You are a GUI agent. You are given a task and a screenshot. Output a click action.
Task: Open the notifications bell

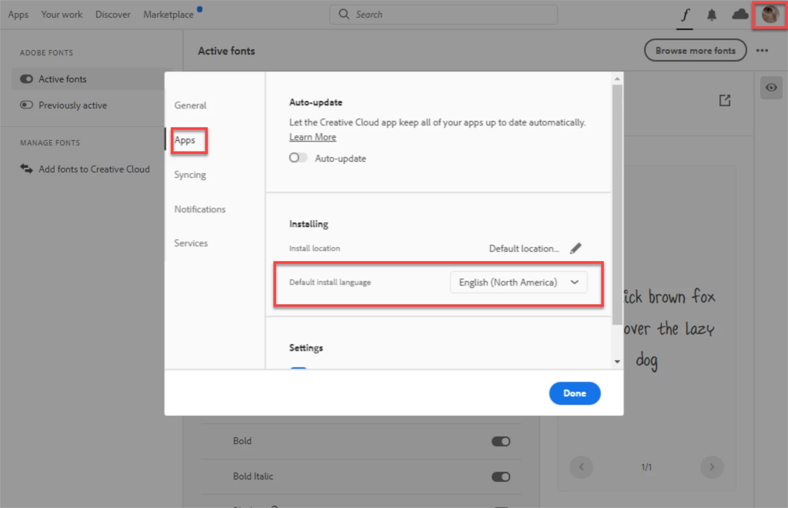coord(712,15)
